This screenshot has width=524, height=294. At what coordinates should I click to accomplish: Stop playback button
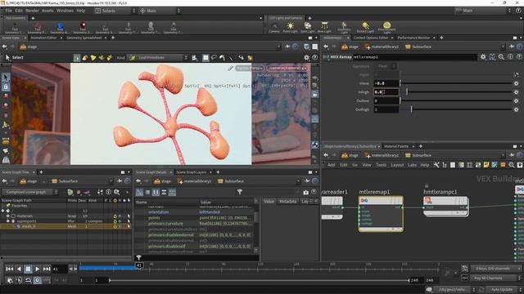point(28,269)
